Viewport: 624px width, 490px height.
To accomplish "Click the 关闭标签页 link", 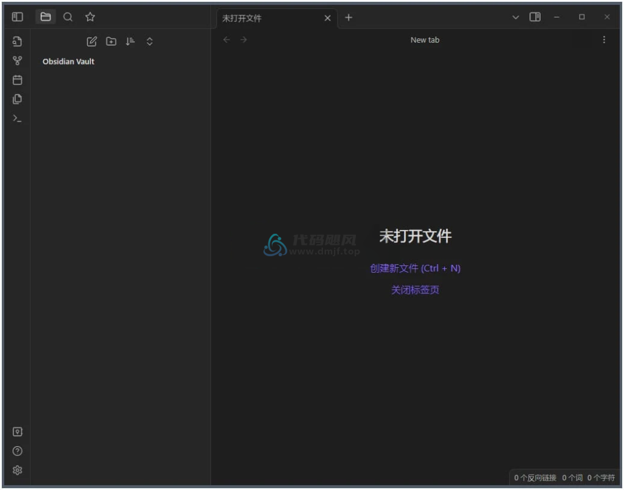I will 415,290.
